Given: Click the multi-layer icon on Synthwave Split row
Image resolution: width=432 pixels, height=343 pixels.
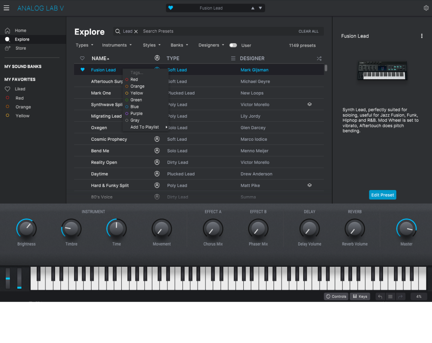Looking at the screenshot, I should tap(310, 104).
